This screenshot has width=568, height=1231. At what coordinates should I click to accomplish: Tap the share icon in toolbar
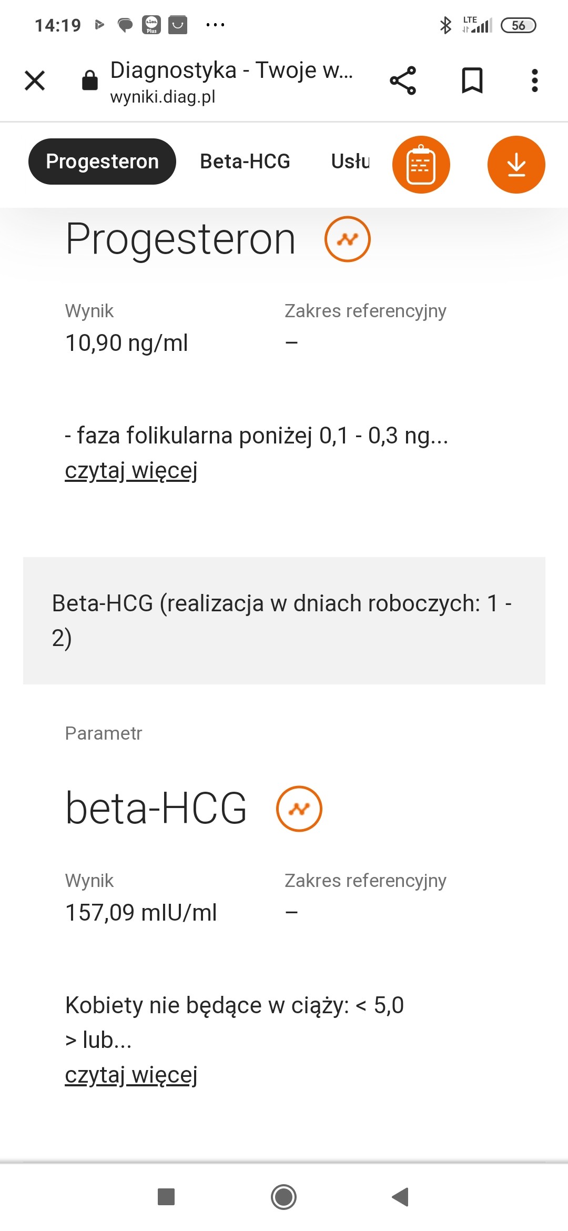[x=403, y=80]
